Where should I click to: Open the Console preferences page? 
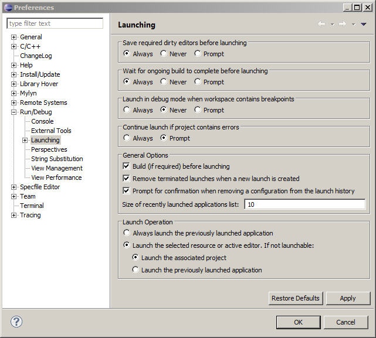point(42,121)
